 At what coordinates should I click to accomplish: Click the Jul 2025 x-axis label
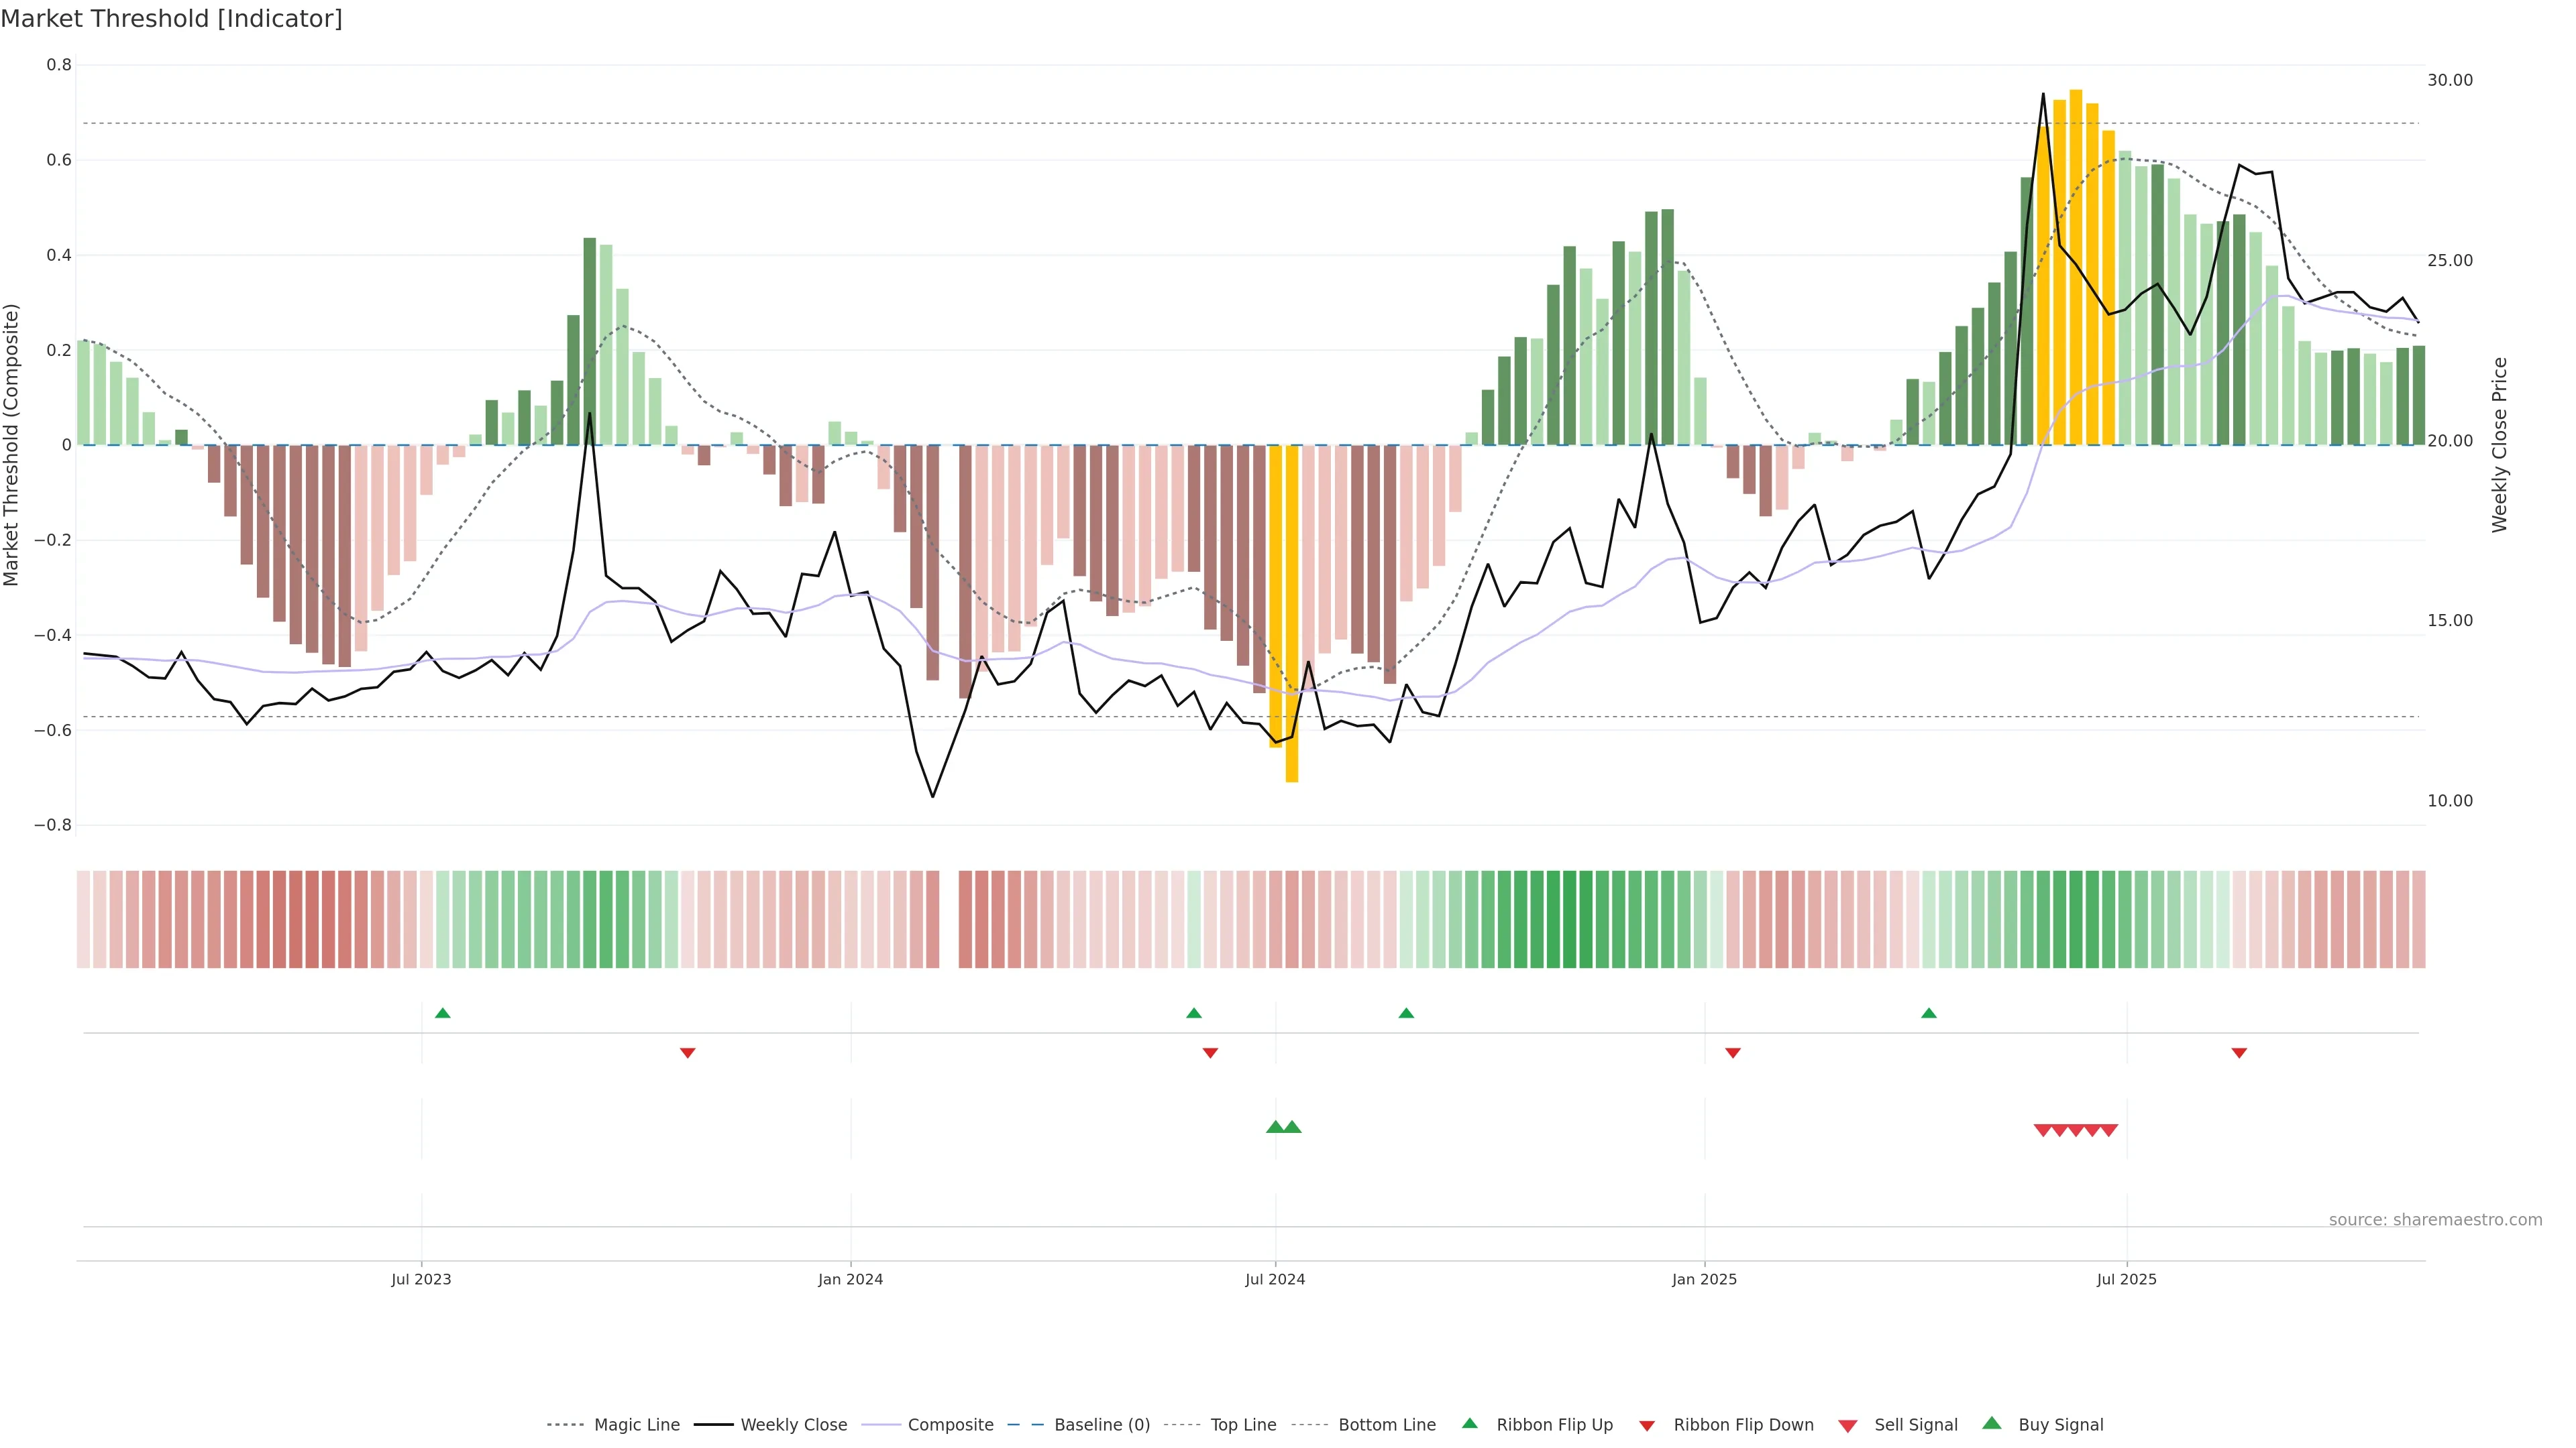[2126, 1279]
